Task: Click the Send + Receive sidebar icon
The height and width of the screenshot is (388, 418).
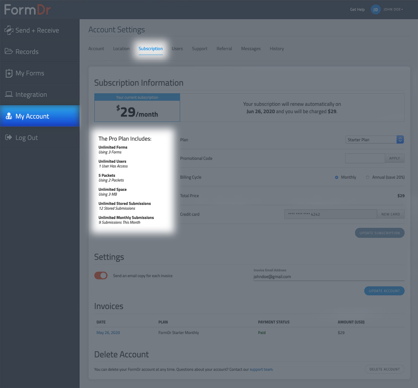Action: tap(9, 30)
